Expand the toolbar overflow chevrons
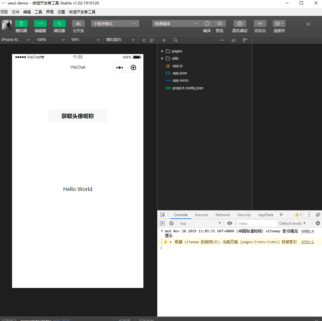322x321 pixels. (308, 24)
